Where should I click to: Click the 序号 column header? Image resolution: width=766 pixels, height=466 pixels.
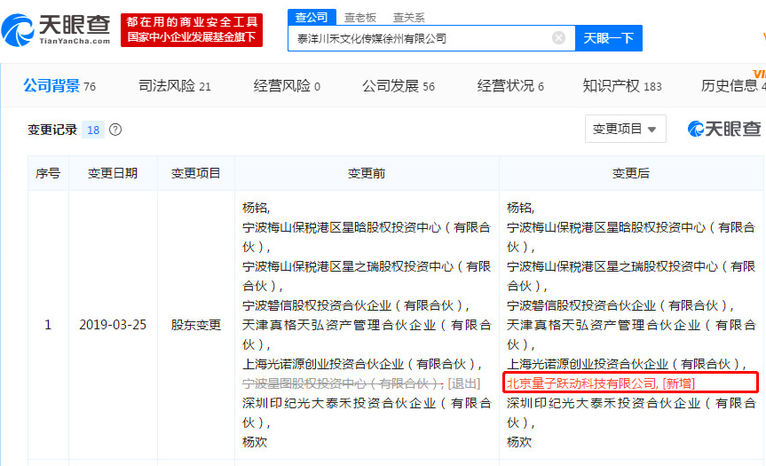coord(48,173)
